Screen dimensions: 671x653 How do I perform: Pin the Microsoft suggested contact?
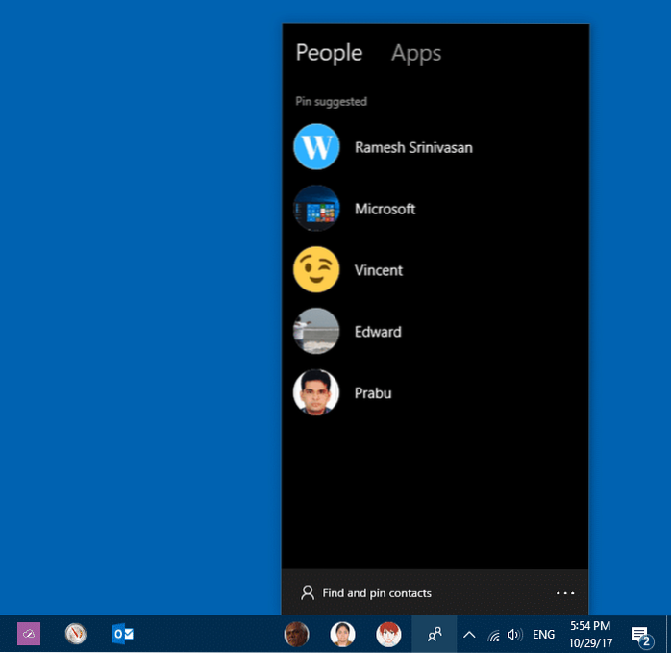coord(385,209)
